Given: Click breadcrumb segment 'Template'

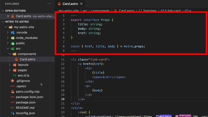Looking at the screenshot, I should point(149,11).
